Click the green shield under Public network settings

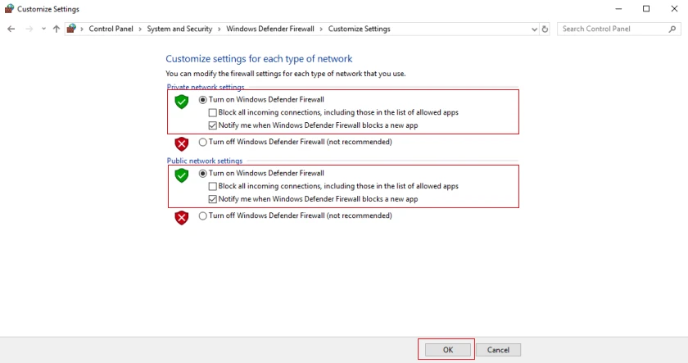coord(181,175)
